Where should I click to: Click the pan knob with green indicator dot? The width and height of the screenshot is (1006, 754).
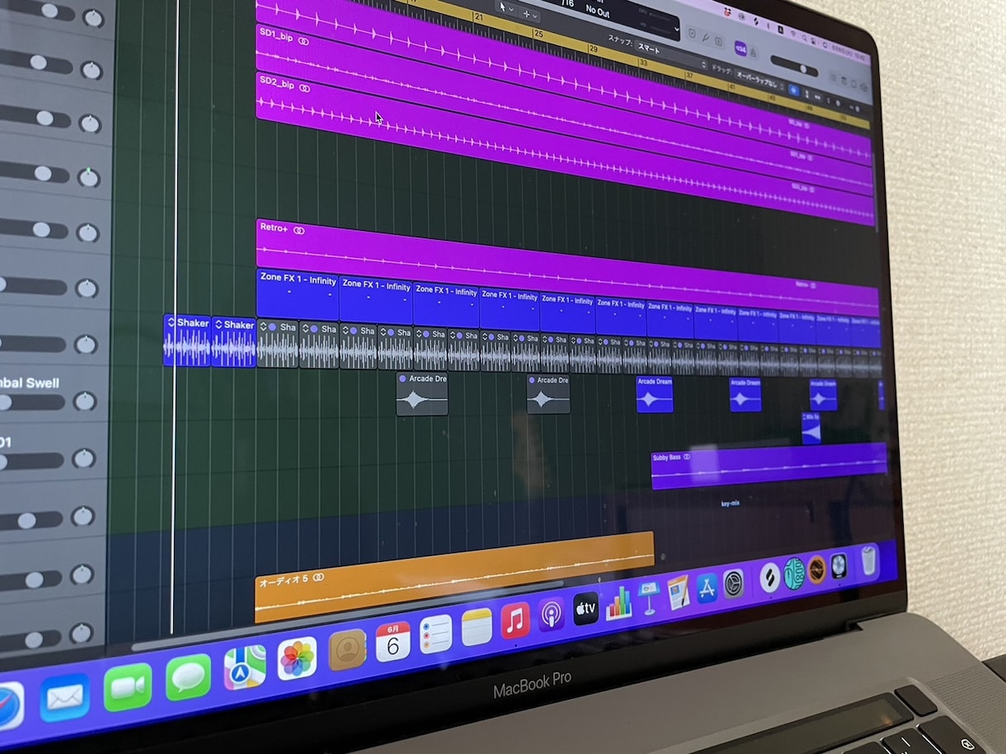tap(88, 177)
